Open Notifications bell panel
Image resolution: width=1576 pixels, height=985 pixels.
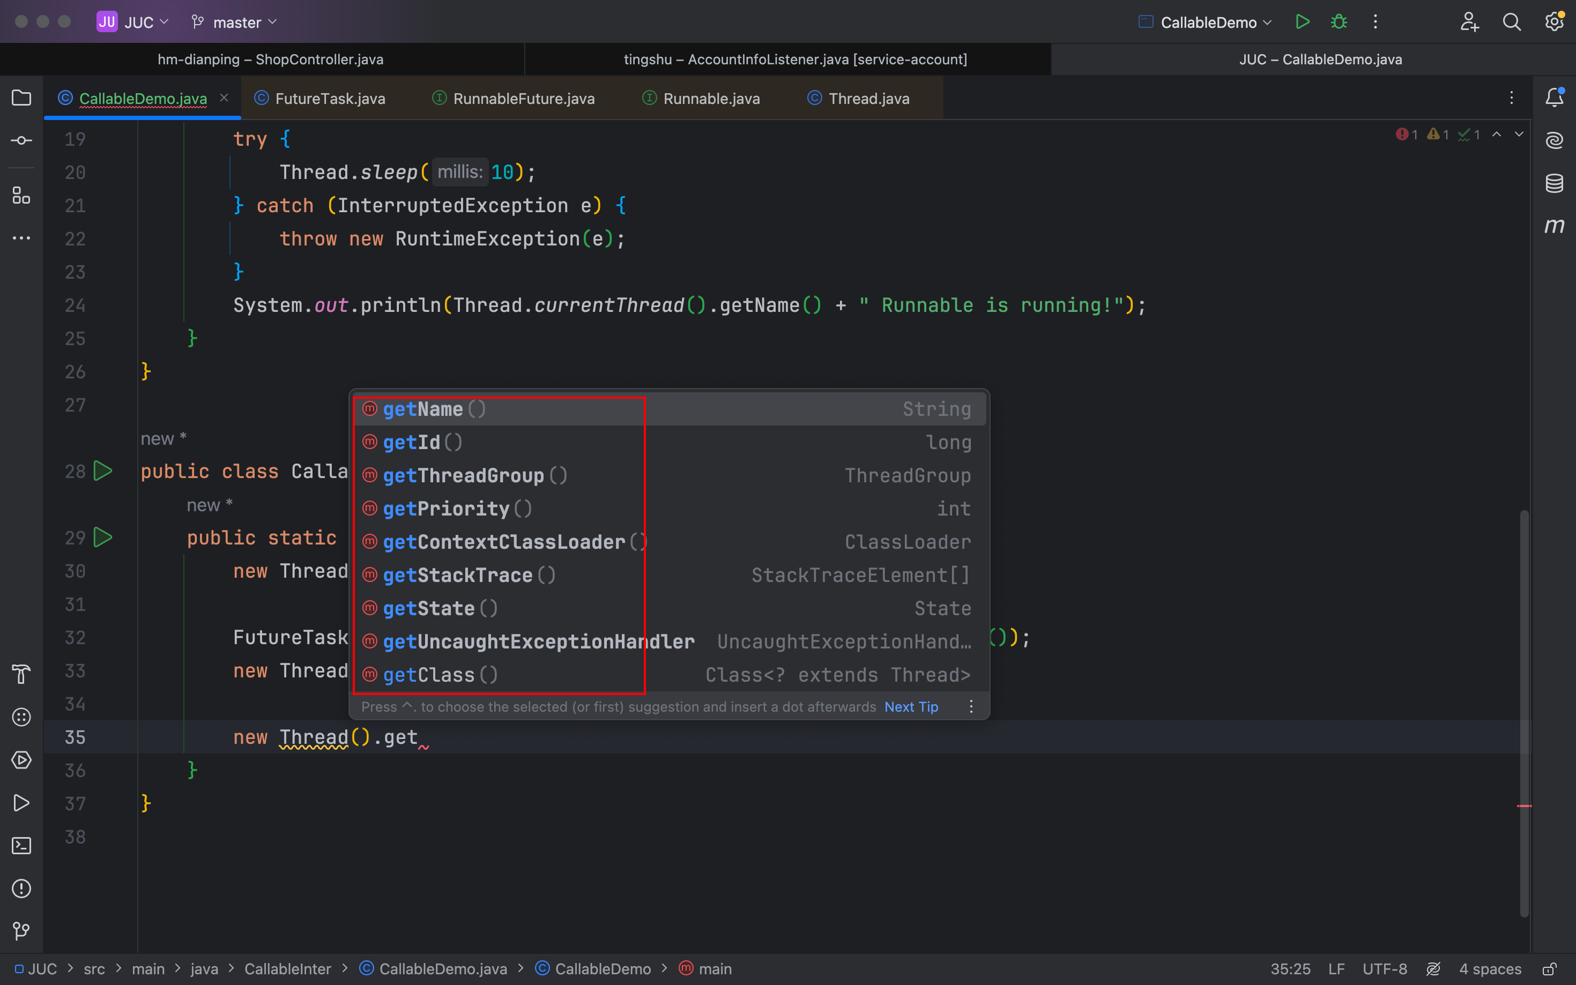click(1555, 98)
